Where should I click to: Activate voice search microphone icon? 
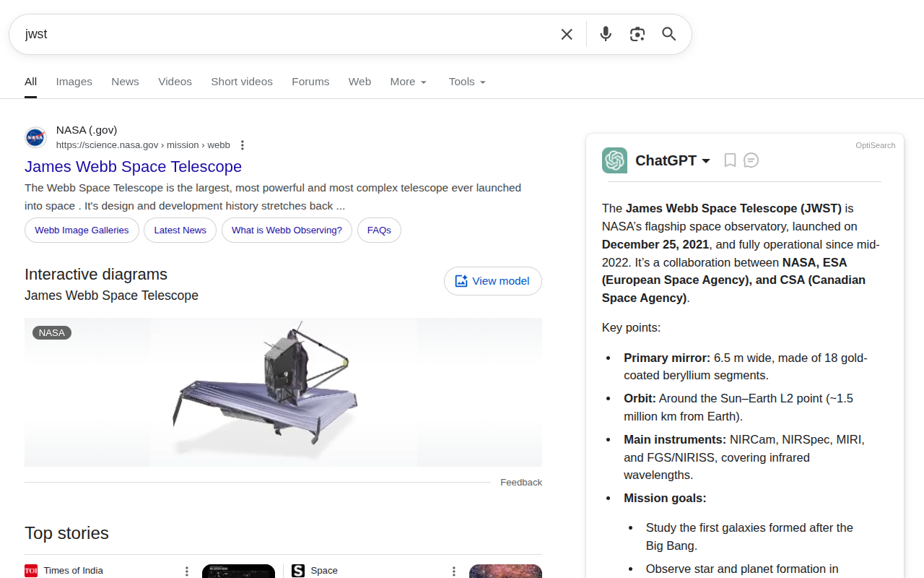pyautogui.click(x=605, y=34)
